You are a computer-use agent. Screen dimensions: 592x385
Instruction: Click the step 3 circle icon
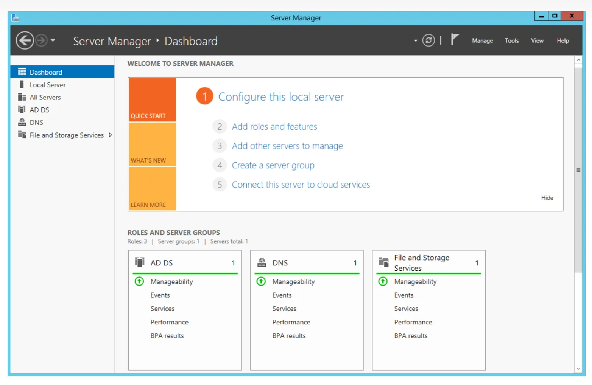pos(220,146)
